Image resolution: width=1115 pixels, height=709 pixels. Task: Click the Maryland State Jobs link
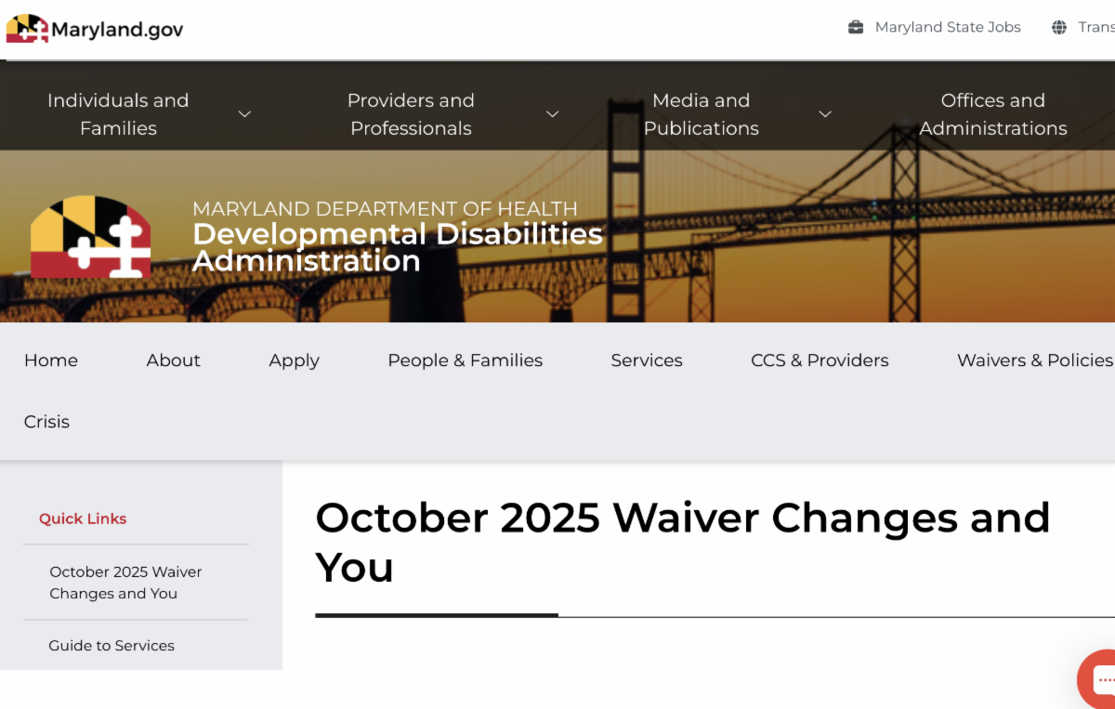(x=948, y=27)
